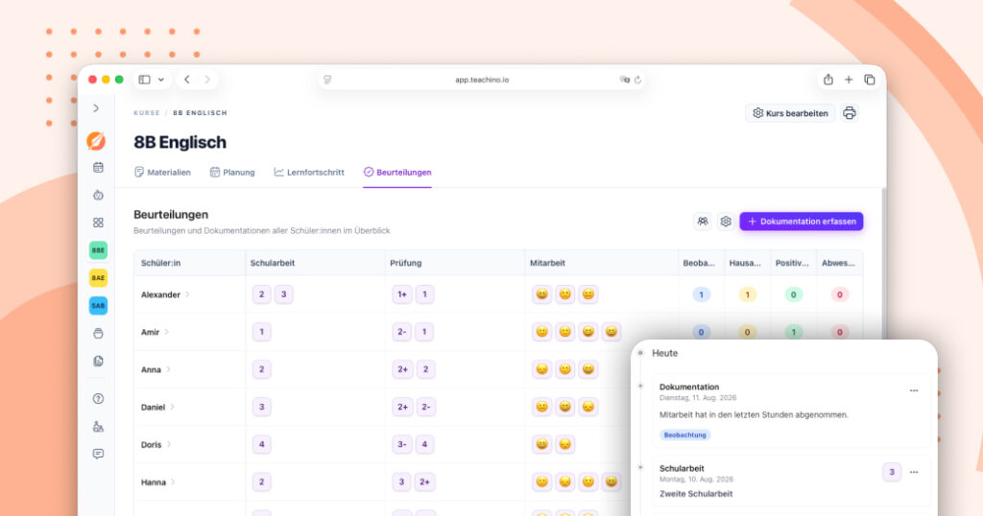Open the documents icon in the sidebar
The width and height of the screenshot is (983, 516).
[99, 361]
